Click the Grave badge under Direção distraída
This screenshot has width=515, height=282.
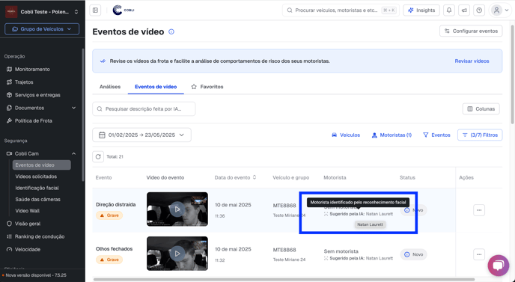click(109, 215)
